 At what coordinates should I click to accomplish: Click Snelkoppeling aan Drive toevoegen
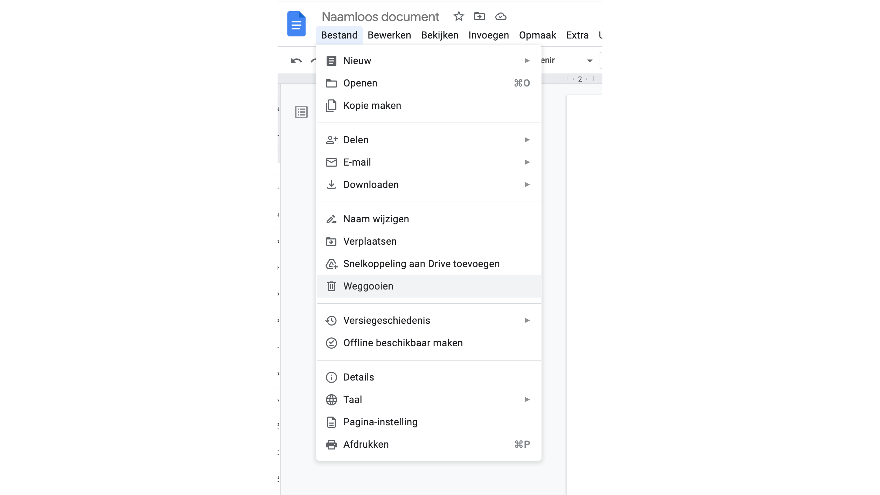pos(421,264)
